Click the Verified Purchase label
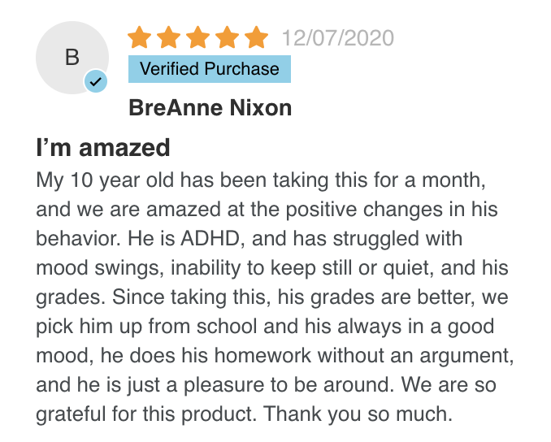Image resolution: width=551 pixels, height=442 pixels. click(x=210, y=69)
